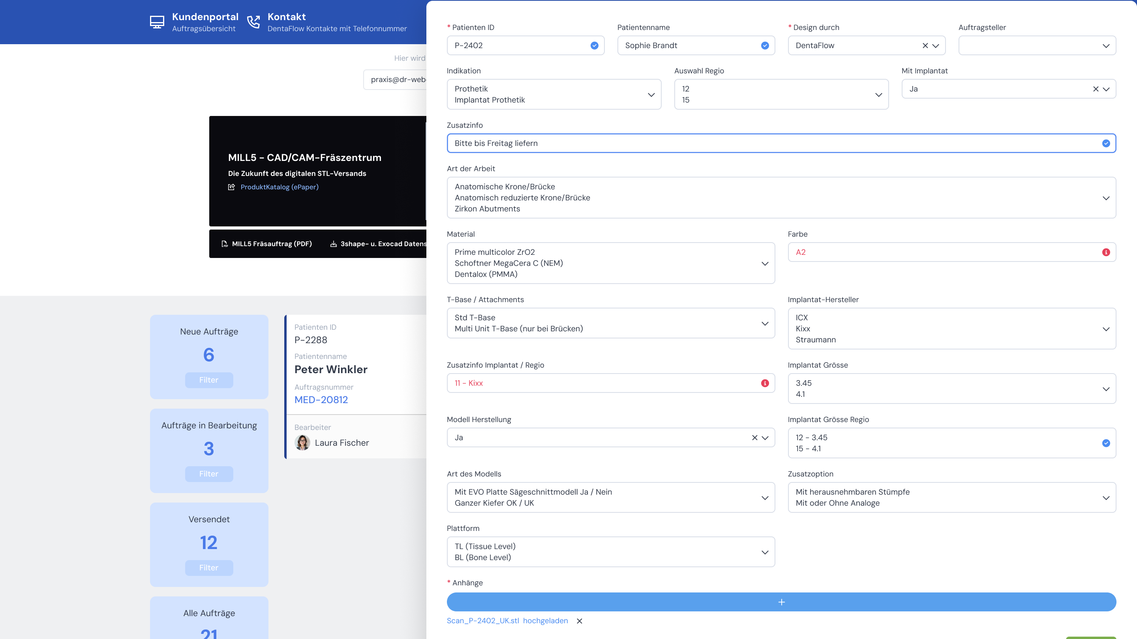The height and width of the screenshot is (639, 1137).
Task: Click the Kontakt phone icon
Action: [x=253, y=22]
